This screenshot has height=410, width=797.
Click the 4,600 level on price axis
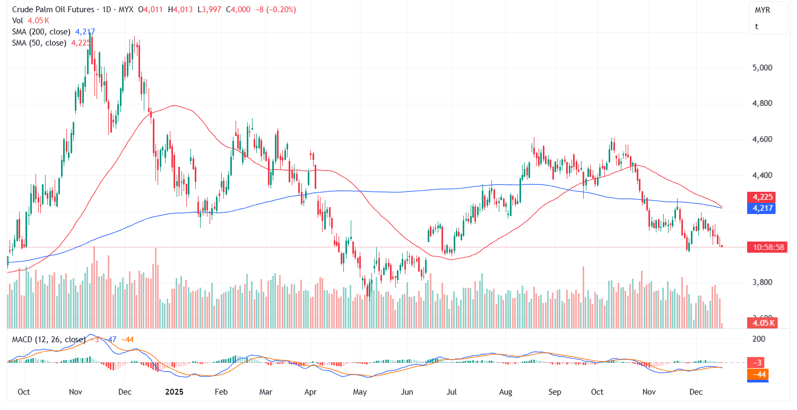(761, 139)
